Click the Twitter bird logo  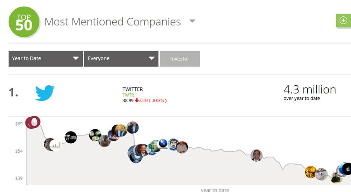(45, 93)
